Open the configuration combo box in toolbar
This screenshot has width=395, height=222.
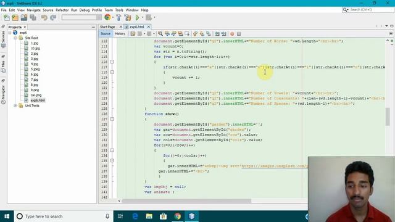pyautogui.click(x=81, y=17)
